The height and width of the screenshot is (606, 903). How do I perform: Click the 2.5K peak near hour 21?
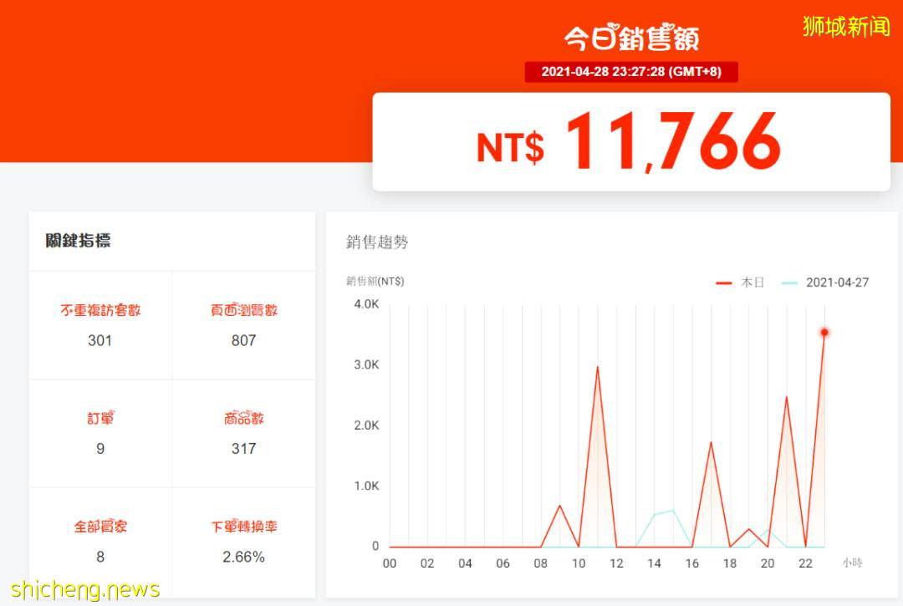787,397
